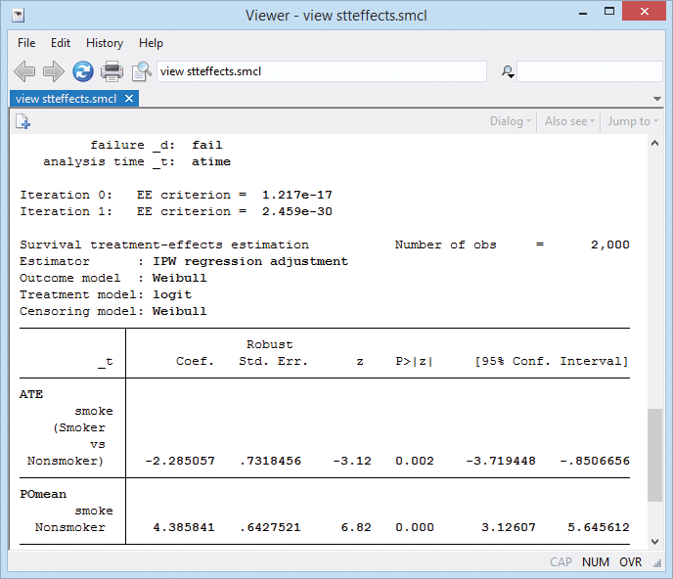Click the POmean coefficient 4.385841
The width and height of the screenshot is (673, 579).
coord(184,527)
